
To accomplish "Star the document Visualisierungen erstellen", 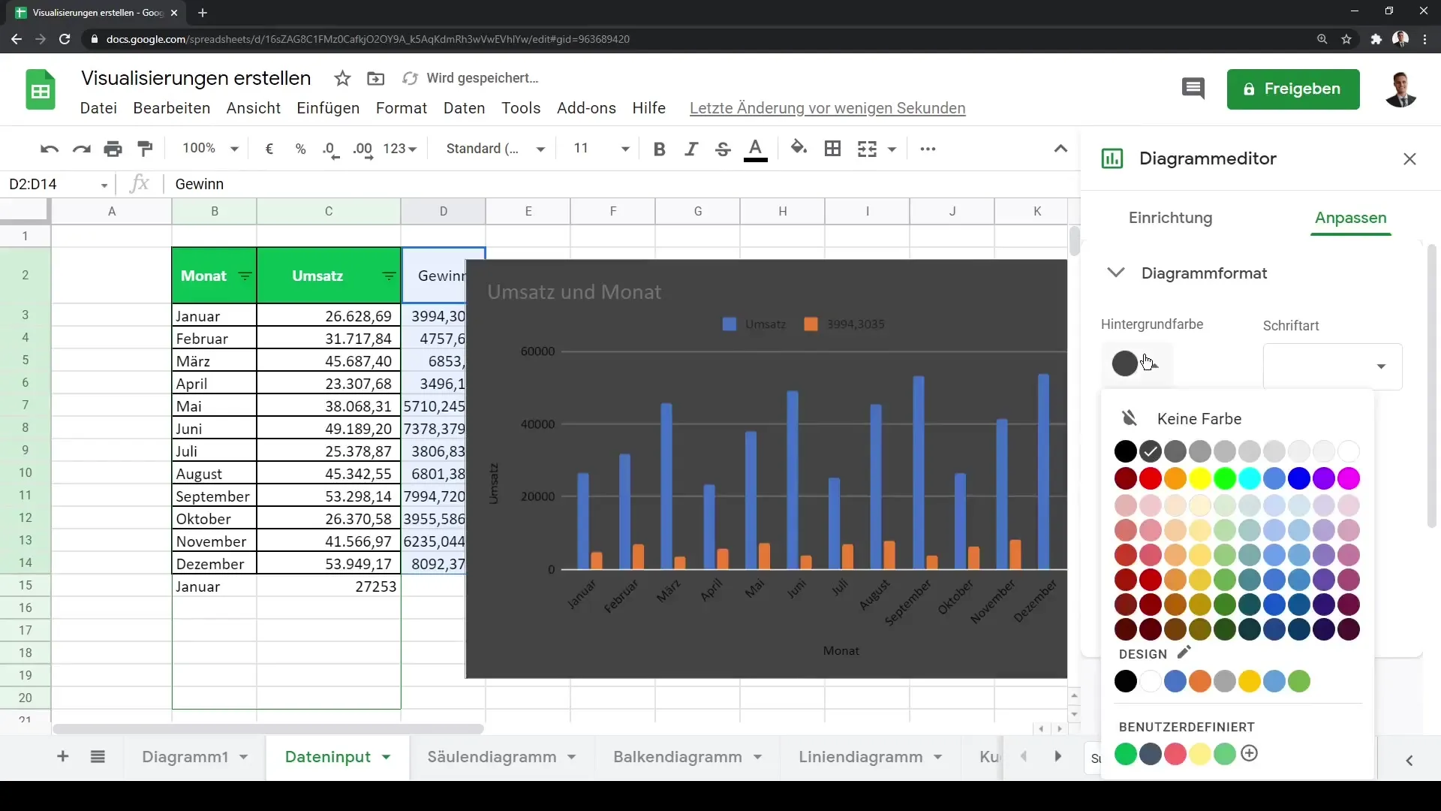I will (342, 78).
